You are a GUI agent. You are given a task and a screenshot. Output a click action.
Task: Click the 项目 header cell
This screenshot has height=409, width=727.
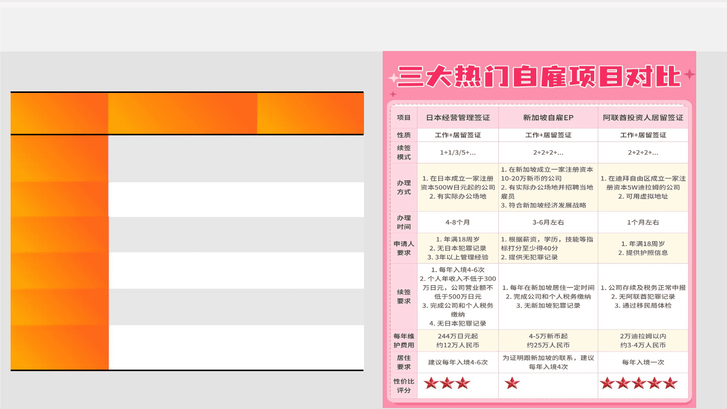coord(404,118)
